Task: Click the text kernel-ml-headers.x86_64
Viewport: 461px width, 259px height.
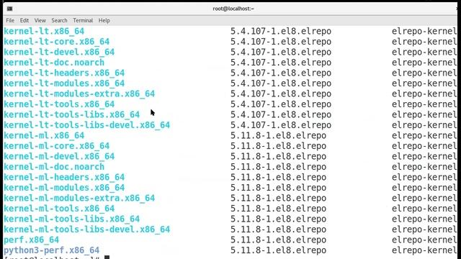Action: 64,178
